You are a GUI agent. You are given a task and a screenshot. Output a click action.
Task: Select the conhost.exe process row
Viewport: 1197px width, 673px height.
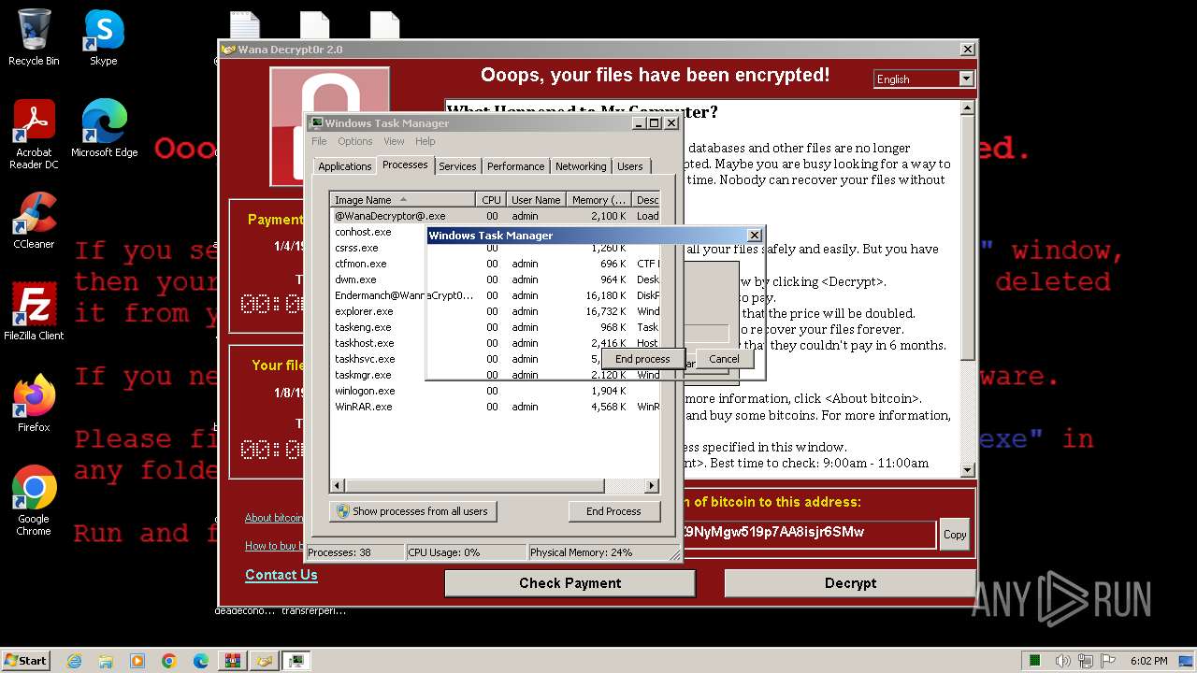379,232
